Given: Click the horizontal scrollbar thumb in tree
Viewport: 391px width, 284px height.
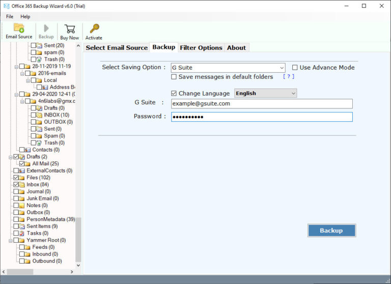Looking at the screenshot, I should coord(20,272).
